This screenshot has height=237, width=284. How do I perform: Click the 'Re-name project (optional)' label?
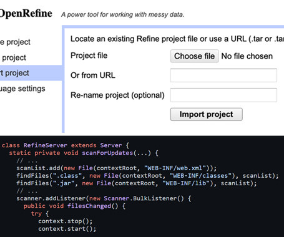pyautogui.click(x=117, y=95)
